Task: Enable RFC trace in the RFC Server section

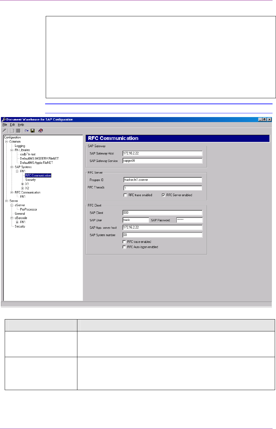Action: [x=125, y=195]
